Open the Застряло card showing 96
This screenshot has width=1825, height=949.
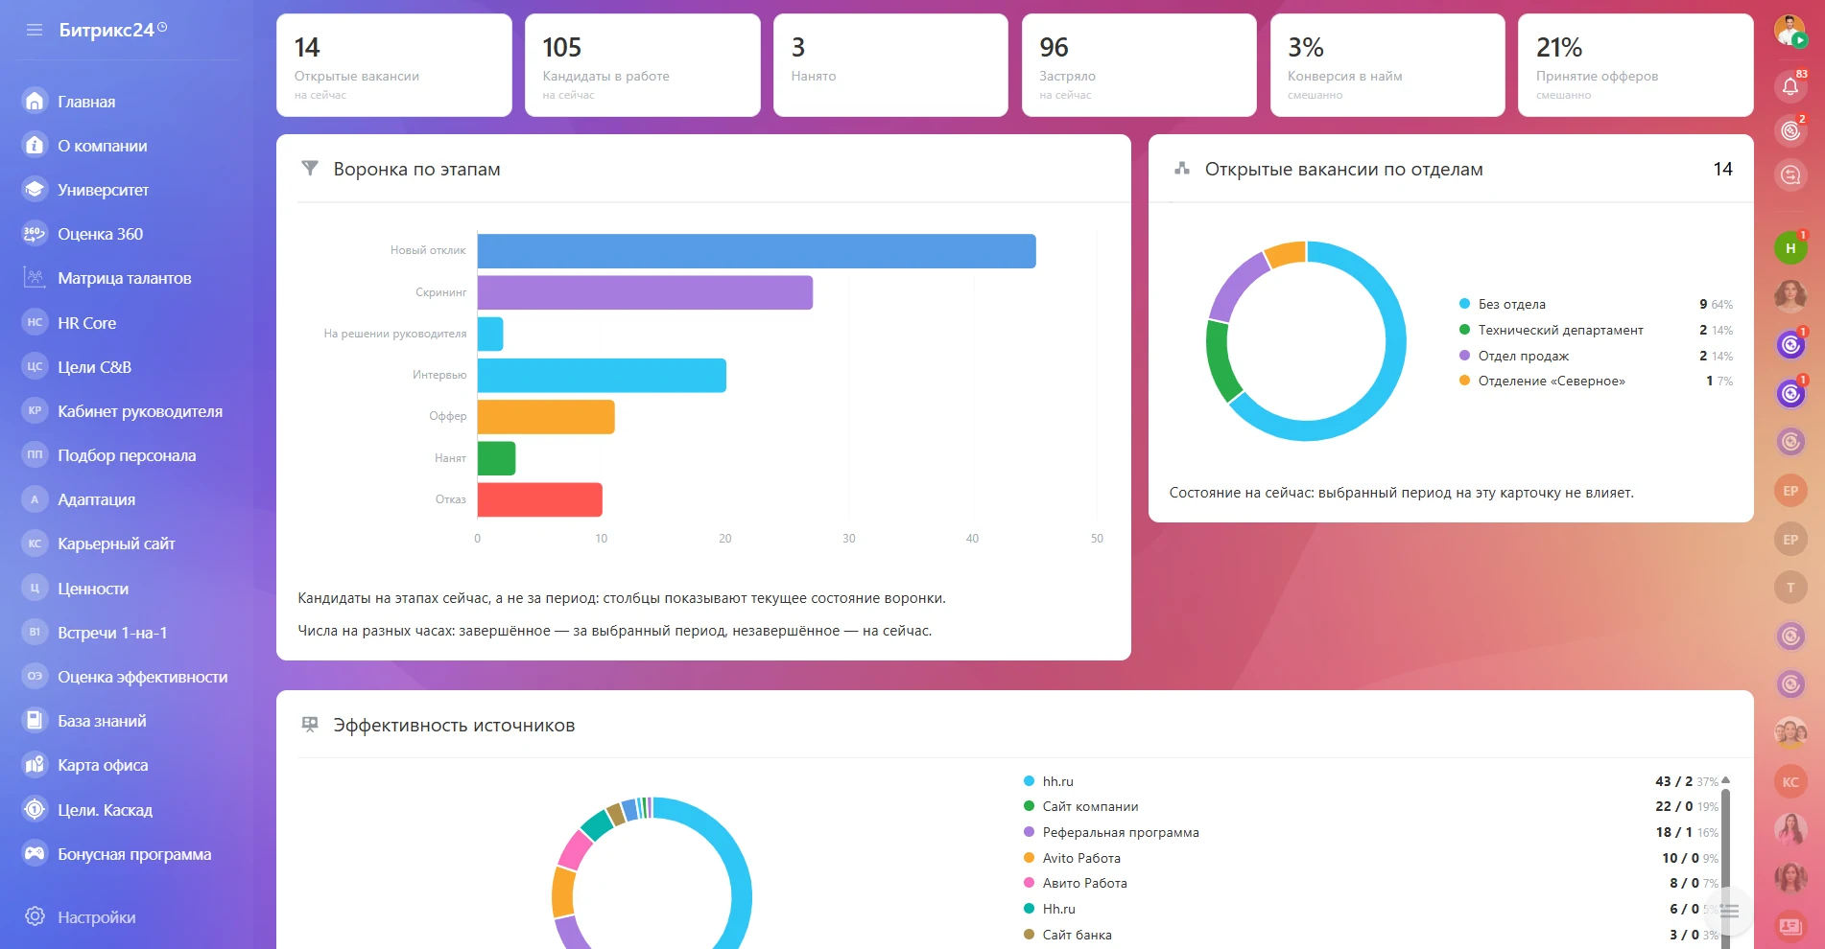(1139, 65)
